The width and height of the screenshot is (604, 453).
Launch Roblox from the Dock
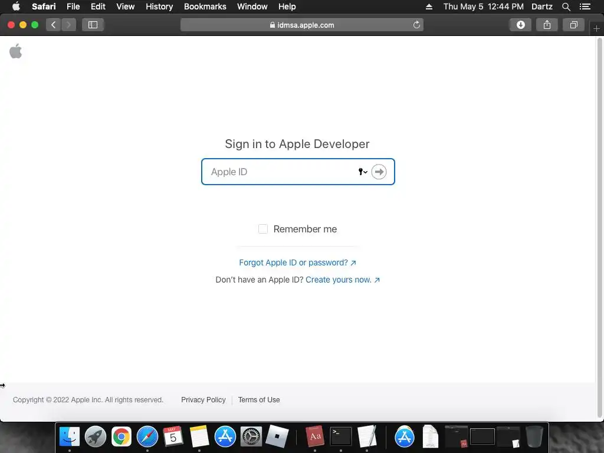tap(277, 436)
